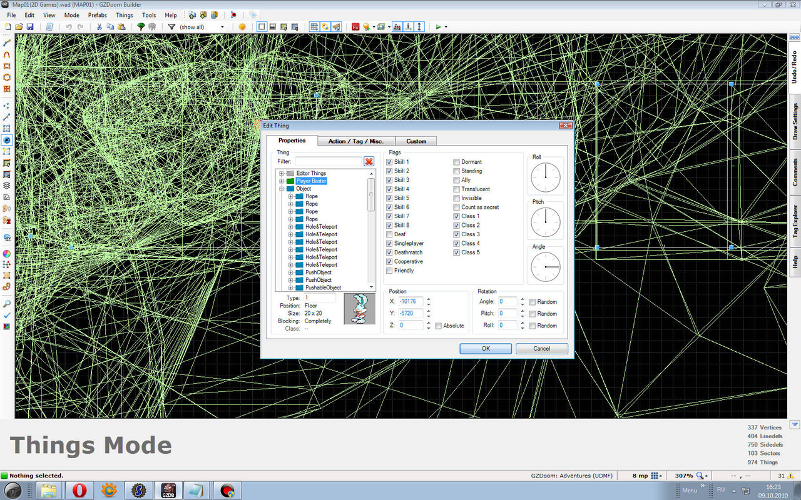The width and height of the screenshot is (801, 500).
Task: Click the stacked layers mode icon
Action: point(7,186)
